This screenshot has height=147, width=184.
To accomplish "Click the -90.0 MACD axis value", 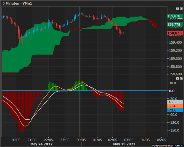I will pyautogui.click(x=173, y=115).
